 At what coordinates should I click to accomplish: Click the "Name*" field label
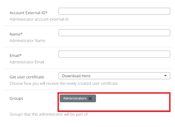16,34
